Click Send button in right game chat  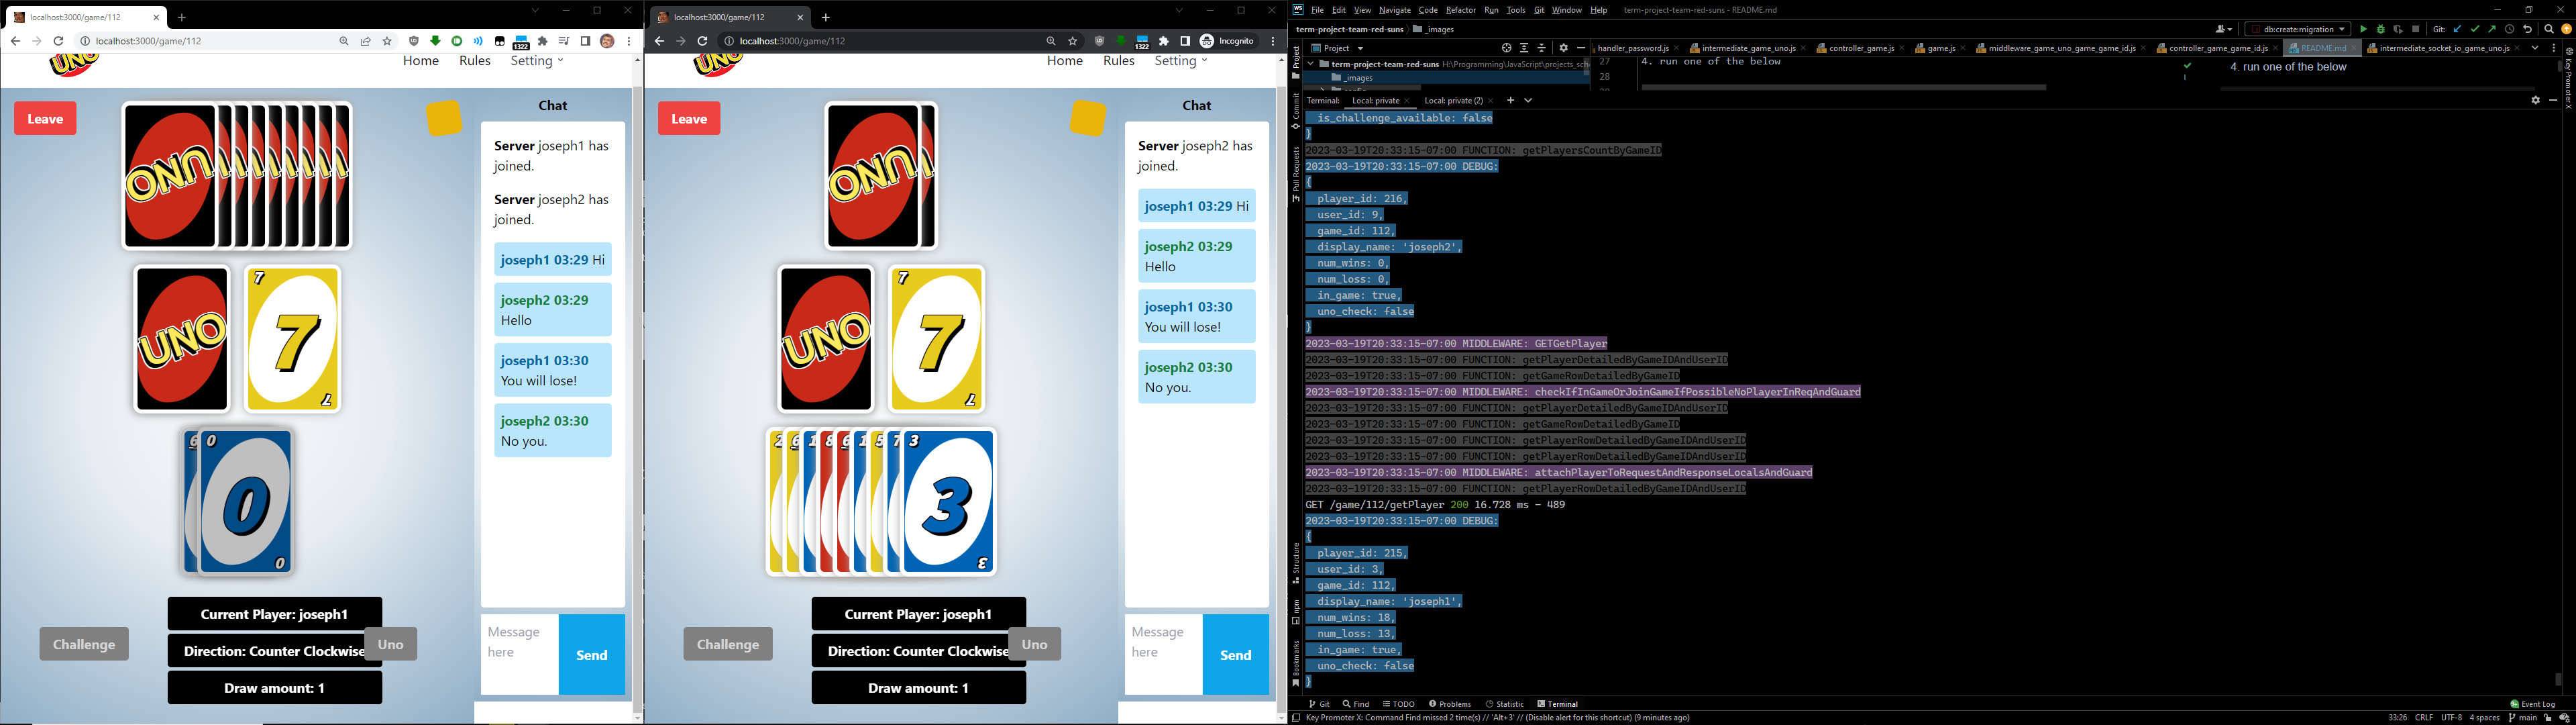pos(1235,655)
